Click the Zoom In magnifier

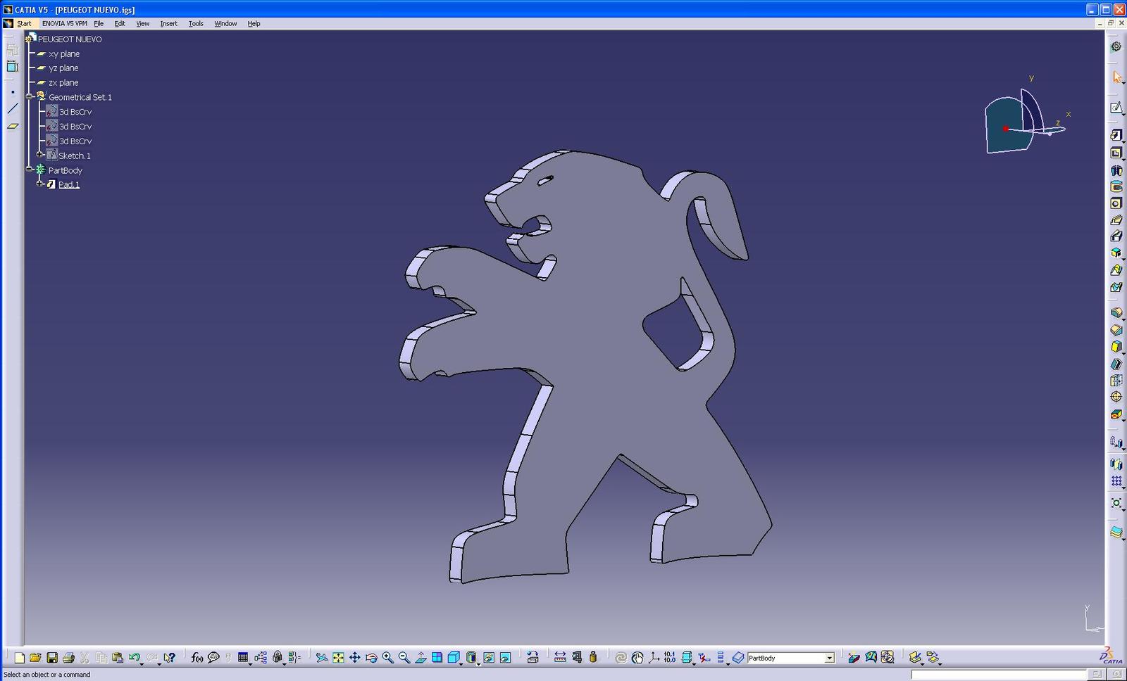(387, 658)
